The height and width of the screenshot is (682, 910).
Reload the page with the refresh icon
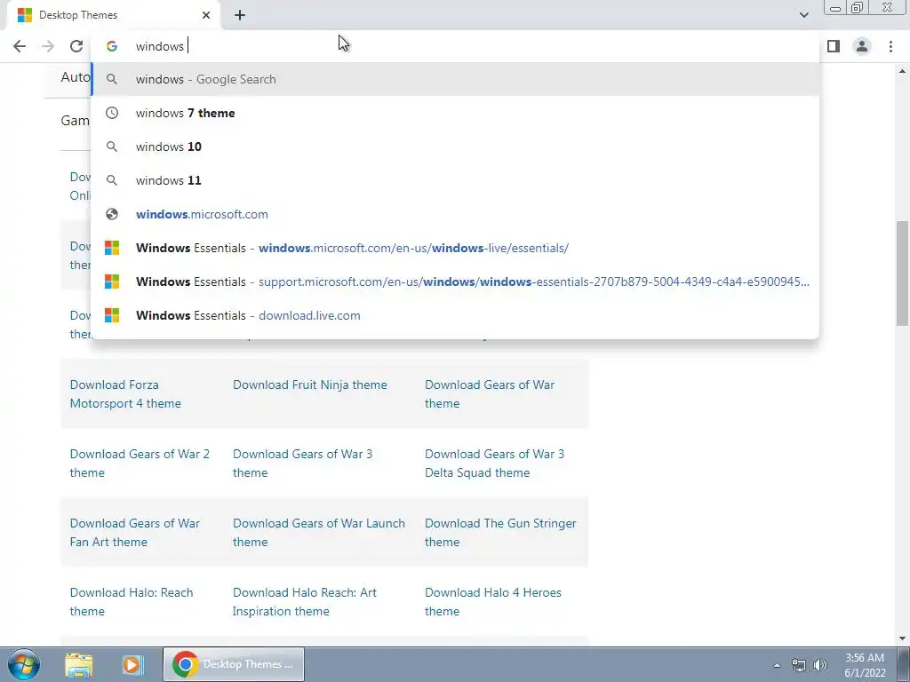pyautogui.click(x=76, y=46)
